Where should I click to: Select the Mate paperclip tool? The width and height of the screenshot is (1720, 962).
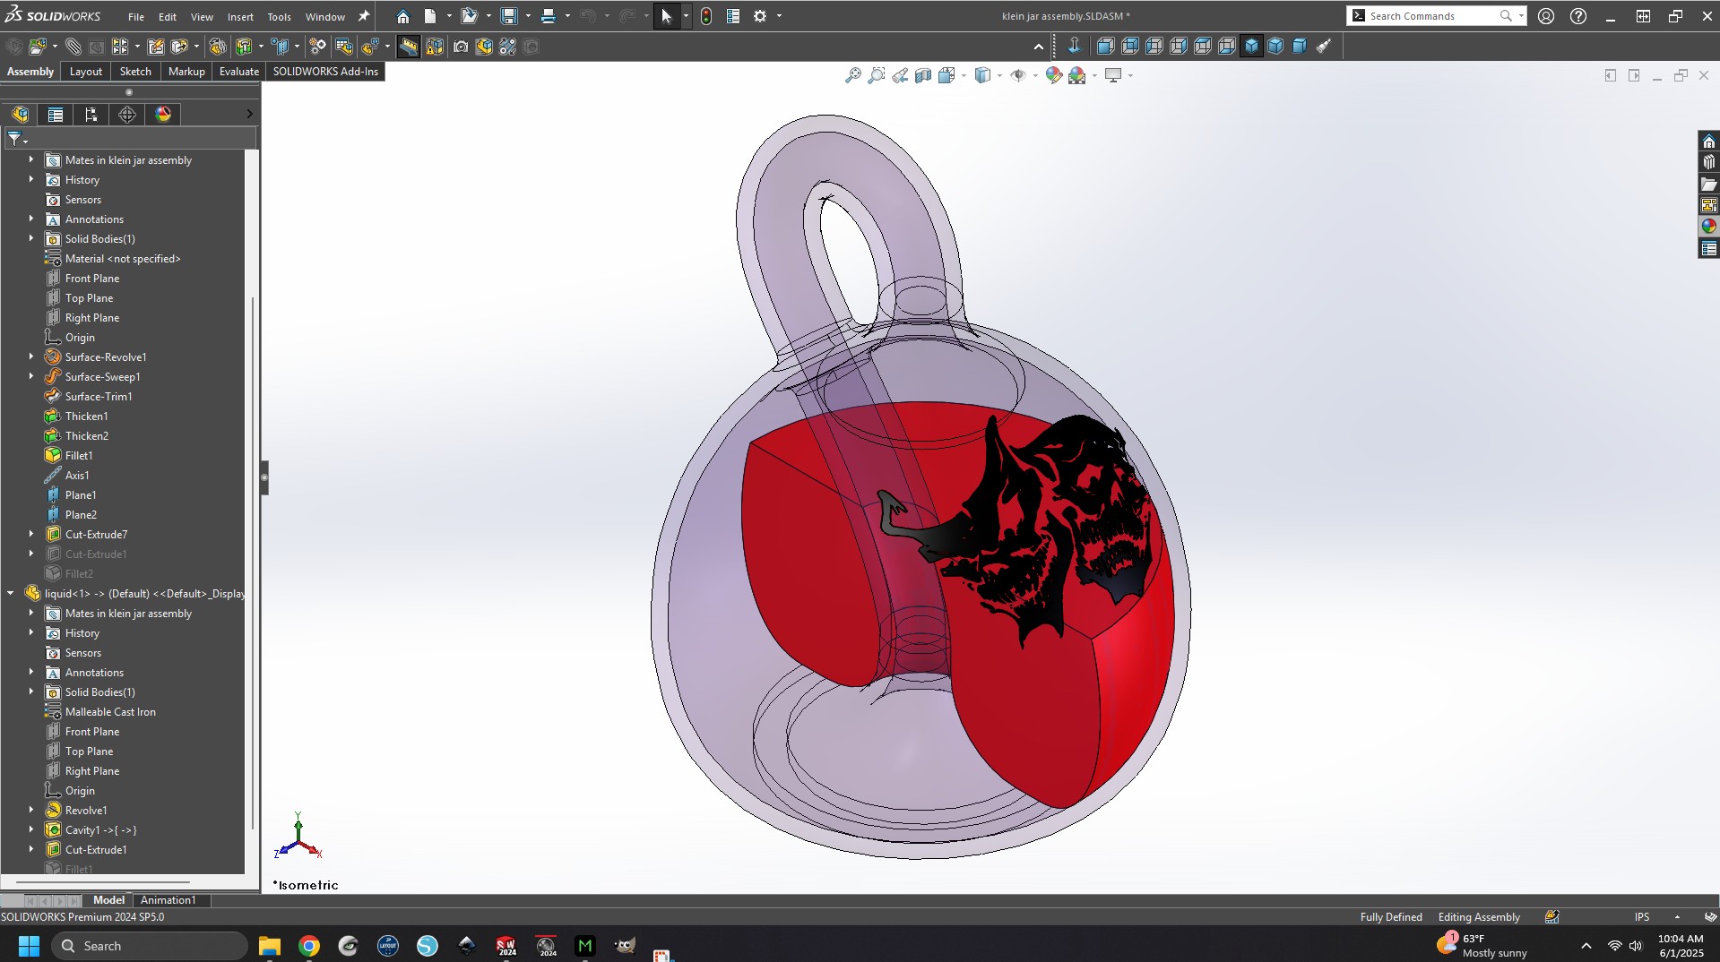pos(73,47)
